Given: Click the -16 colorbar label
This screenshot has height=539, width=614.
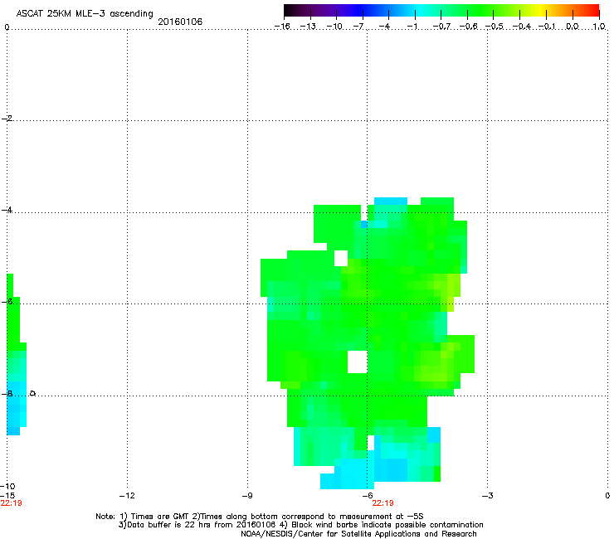Looking at the screenshot, I should pyautogui.click(x=282, y=27).
